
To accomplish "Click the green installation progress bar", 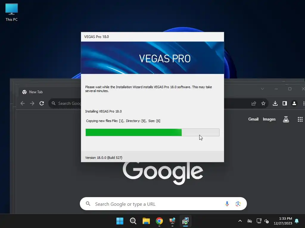I will pos(152,132).
